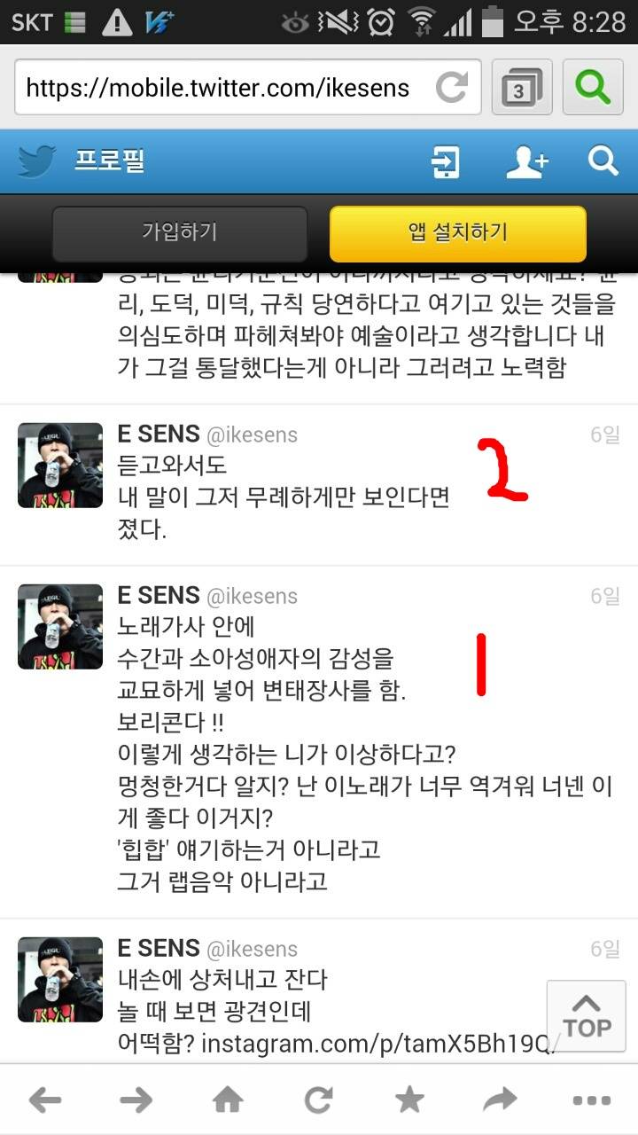Tap the follow user icon
The height and width of the screenshot is (1135, 638).
(526, 162)
